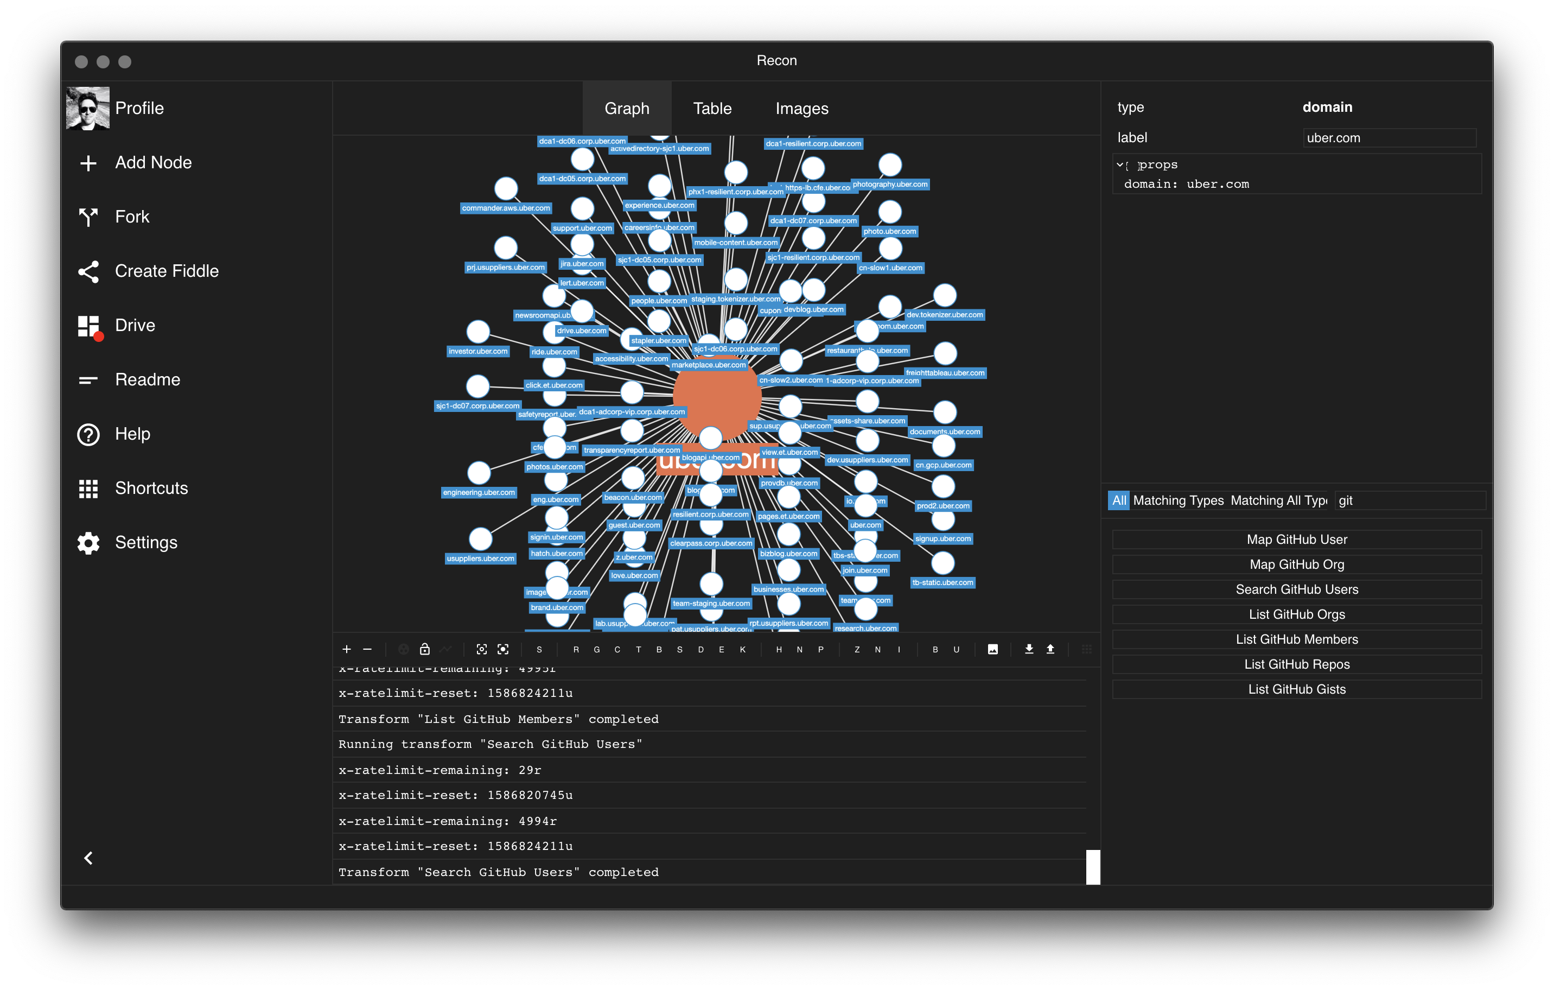This screenshot has width=1554, height=990.
Task: Toggle the graph lock icon
Action: (425, 649)
